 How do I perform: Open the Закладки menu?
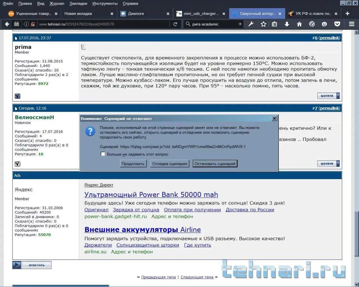(78, 3)
